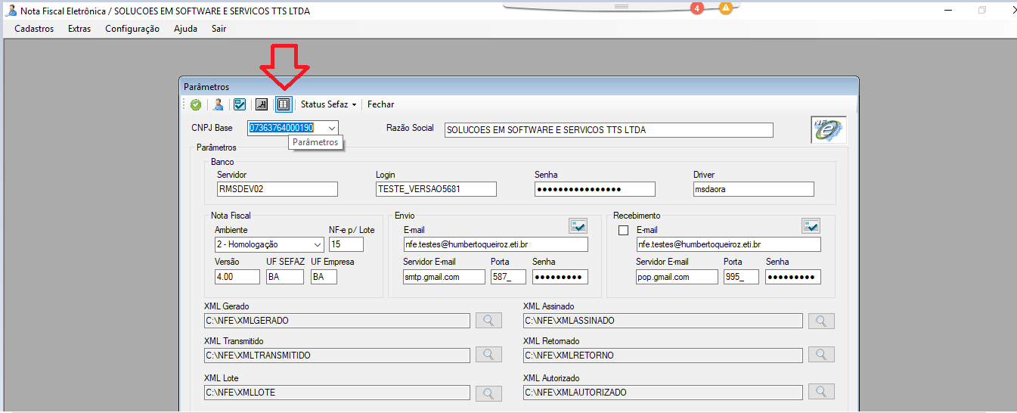Open the Cadastros menu
The width and height of the screenshot is (1017, 413).
34,29
